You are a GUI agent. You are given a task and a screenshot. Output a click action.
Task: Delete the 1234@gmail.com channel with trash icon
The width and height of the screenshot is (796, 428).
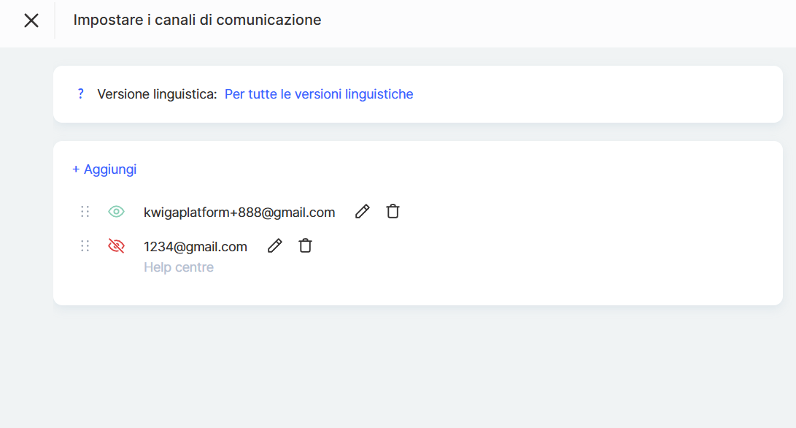pos(305,246)
